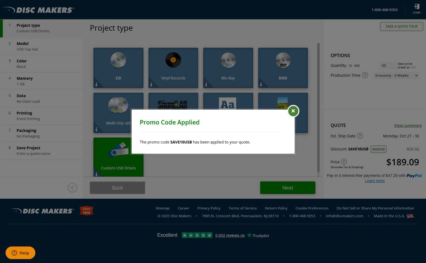Open the Help chat widget

point(20,253)
